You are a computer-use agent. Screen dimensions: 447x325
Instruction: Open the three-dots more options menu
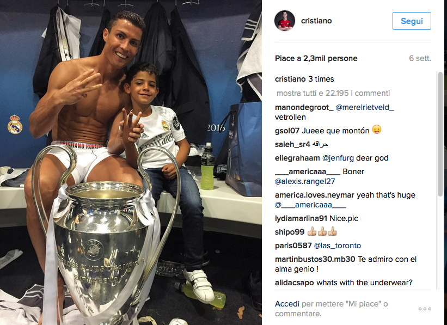point(425,309)
